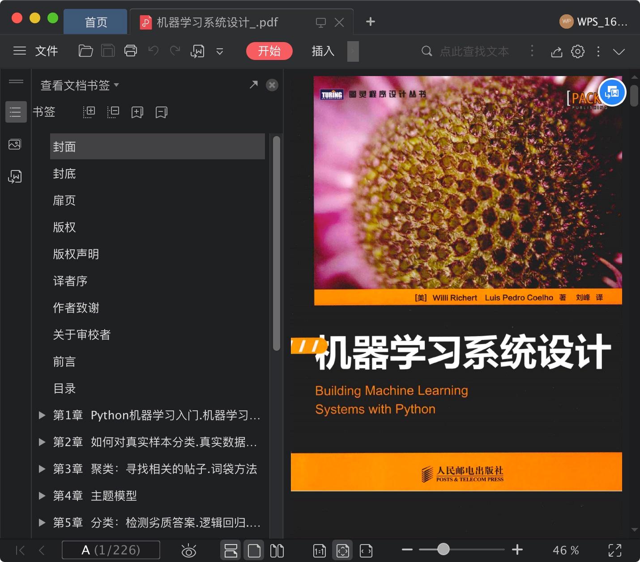Click the open folder icon

85,51
